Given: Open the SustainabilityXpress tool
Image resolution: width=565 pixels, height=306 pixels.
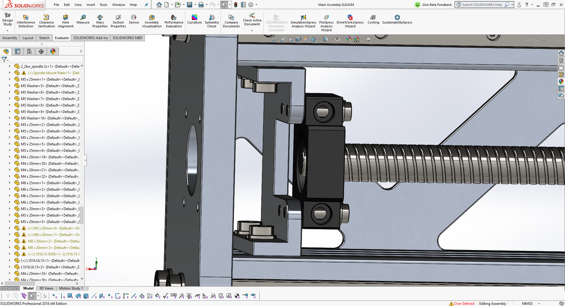Looking at the screenshot, I should [x=397, y=19].
